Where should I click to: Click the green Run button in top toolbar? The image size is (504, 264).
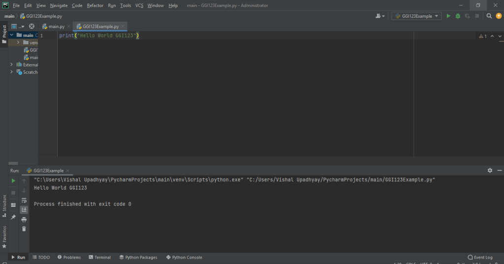(x=448, y=16)
